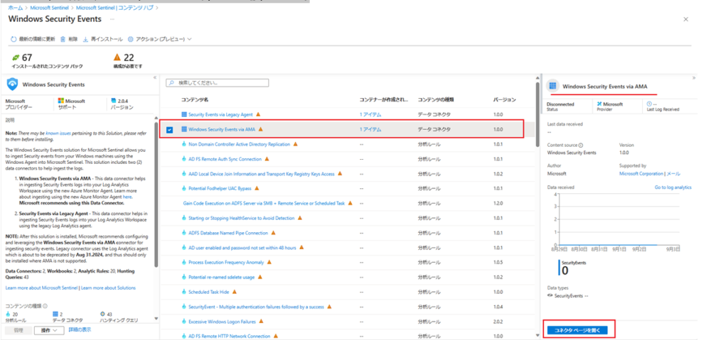Open the アクション (プレビュー) dropdown
This screenshot has width=728, height=340.
[160, 40]
